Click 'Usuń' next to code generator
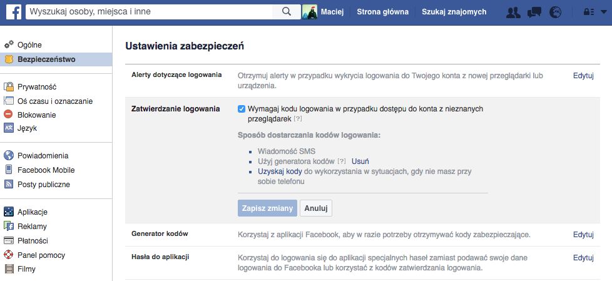This screenshot has height=281, width=612. click(x=360, y=161)
